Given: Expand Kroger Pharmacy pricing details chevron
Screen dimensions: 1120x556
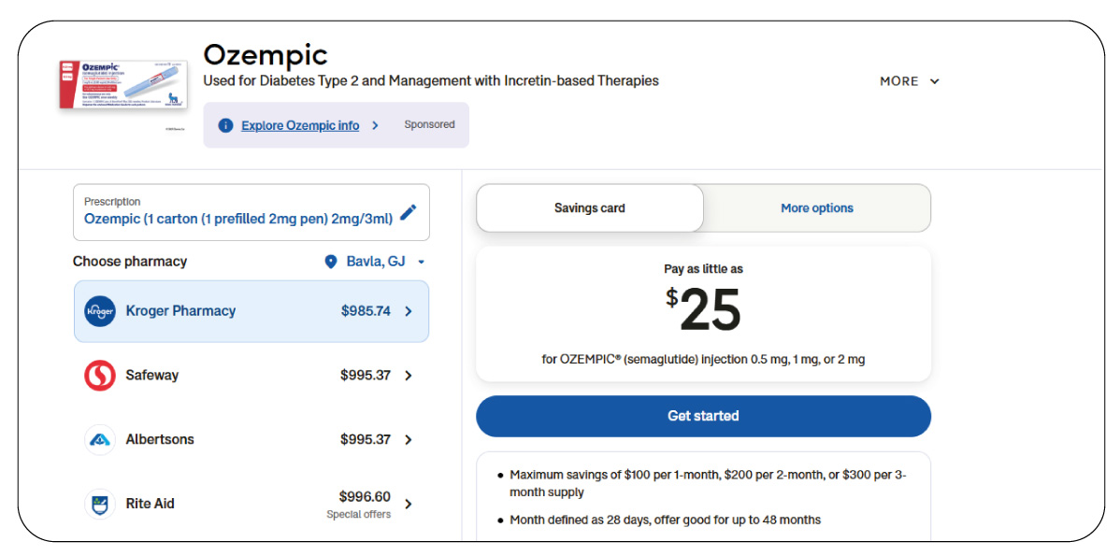Looking at the screenshot, I should (x=409, y=310).
